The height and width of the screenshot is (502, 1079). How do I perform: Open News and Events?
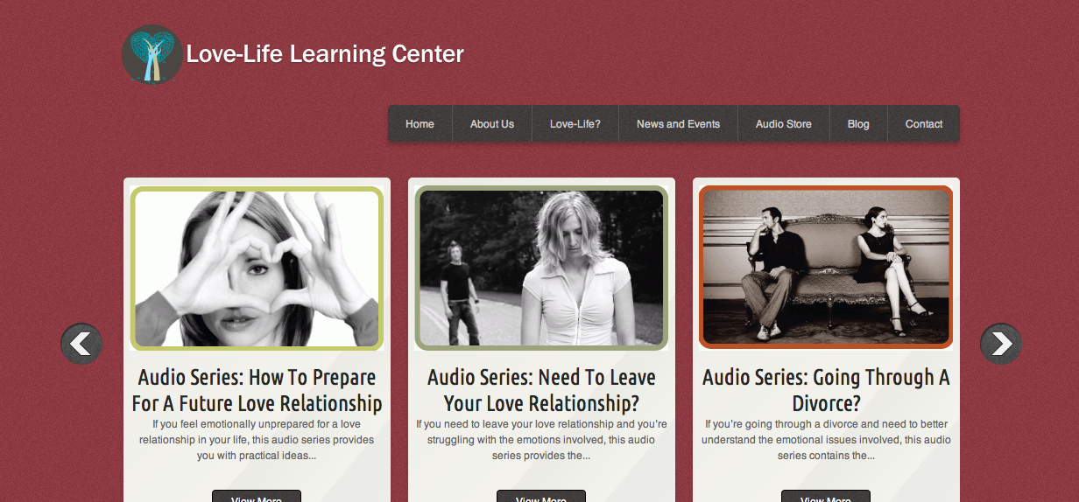[679, 123]
